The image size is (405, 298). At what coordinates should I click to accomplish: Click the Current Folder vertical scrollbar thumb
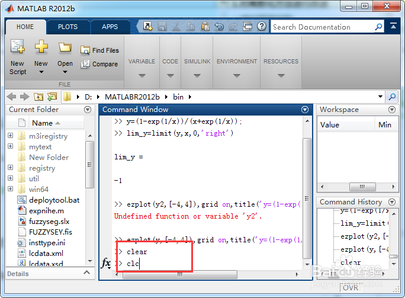point(89,165)
